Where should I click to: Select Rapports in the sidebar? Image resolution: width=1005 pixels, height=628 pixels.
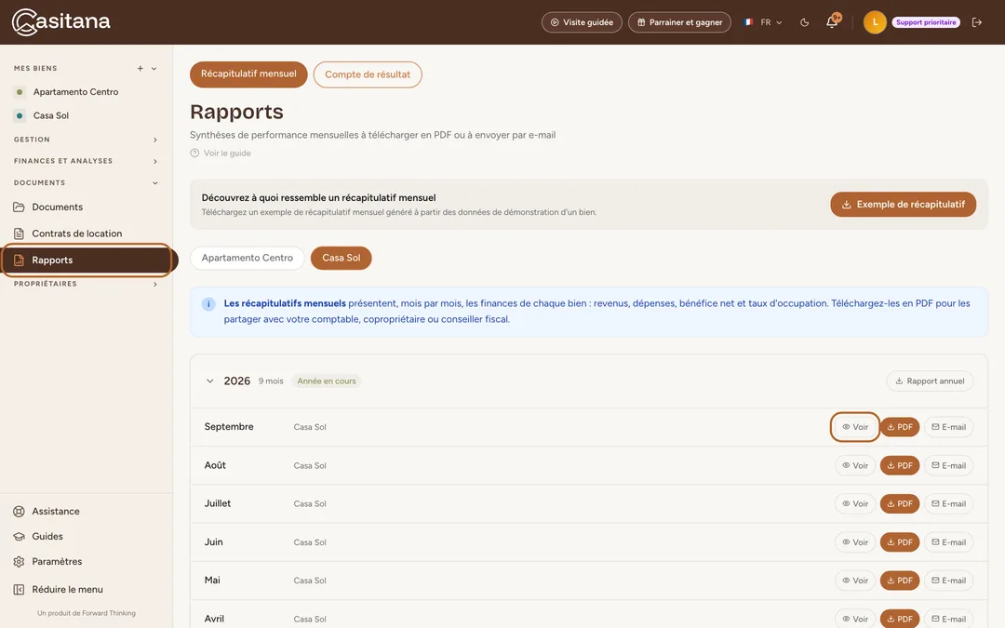87,261
